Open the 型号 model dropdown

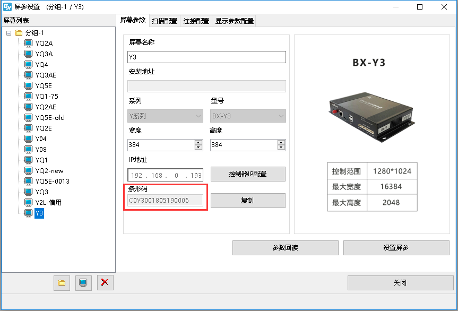(248, 116)
